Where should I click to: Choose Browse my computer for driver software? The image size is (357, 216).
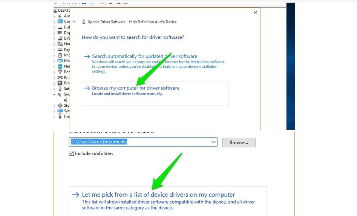coord(136,88)
